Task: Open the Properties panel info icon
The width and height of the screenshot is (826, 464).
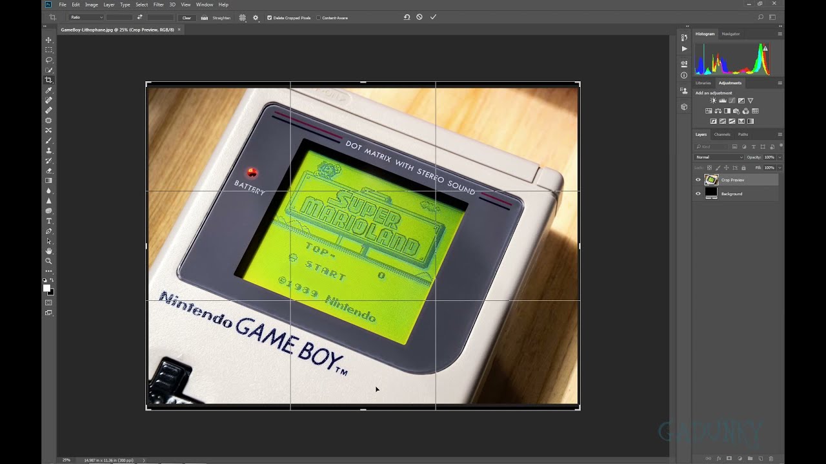Action: coord(684,75)
